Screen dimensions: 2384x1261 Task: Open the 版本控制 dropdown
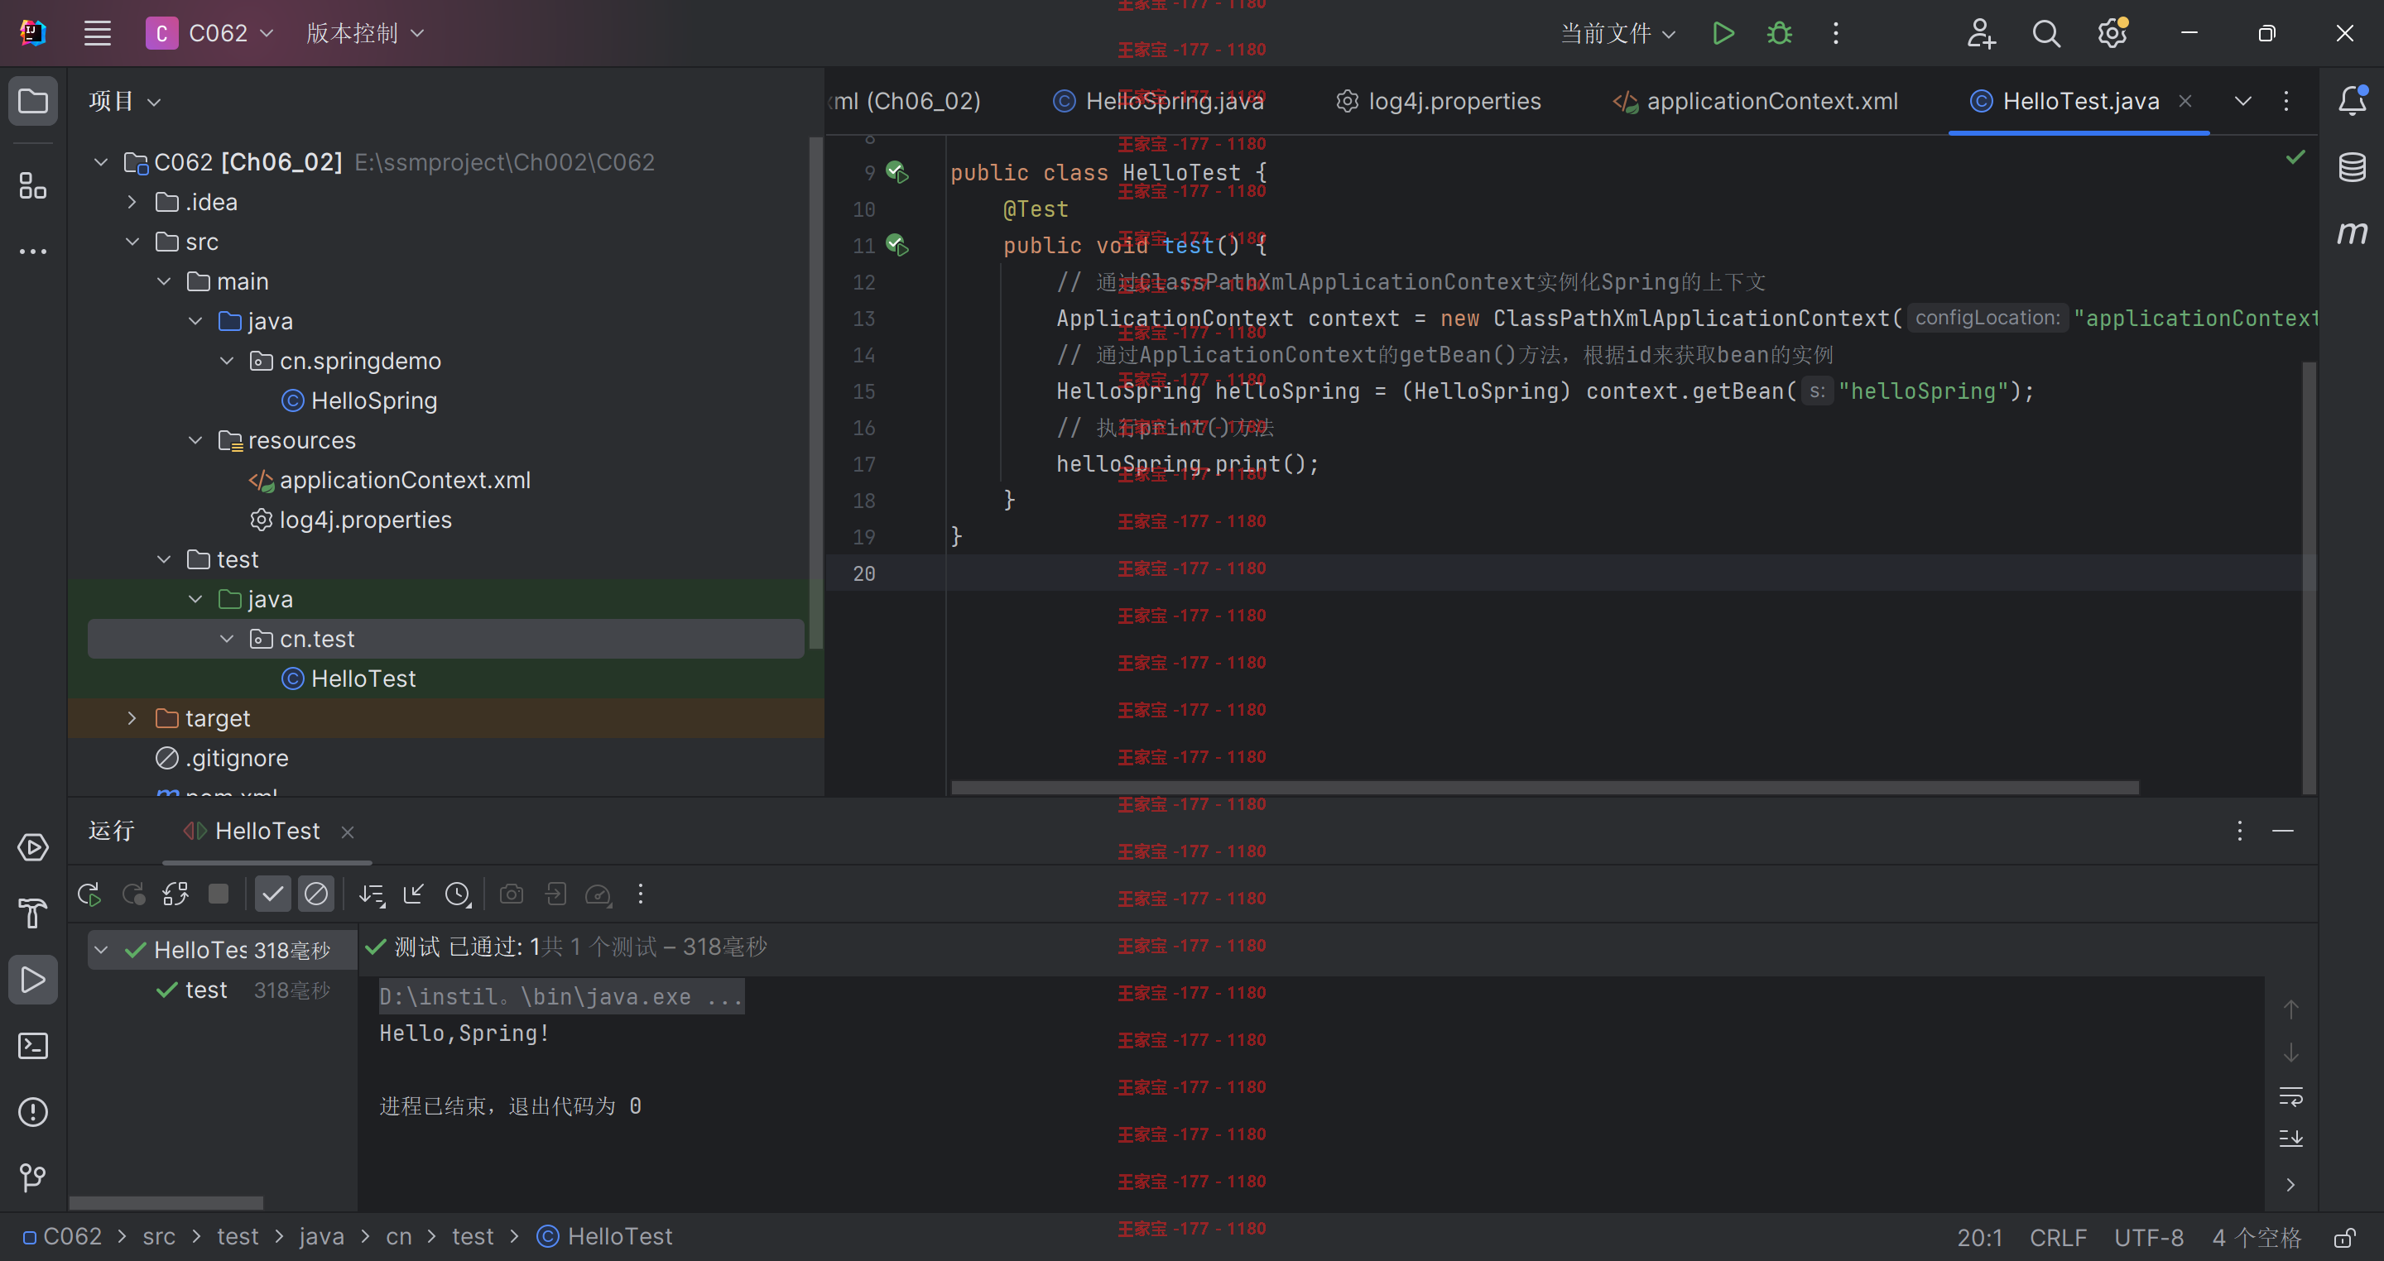pyautogui.click(x=364, y=33)
